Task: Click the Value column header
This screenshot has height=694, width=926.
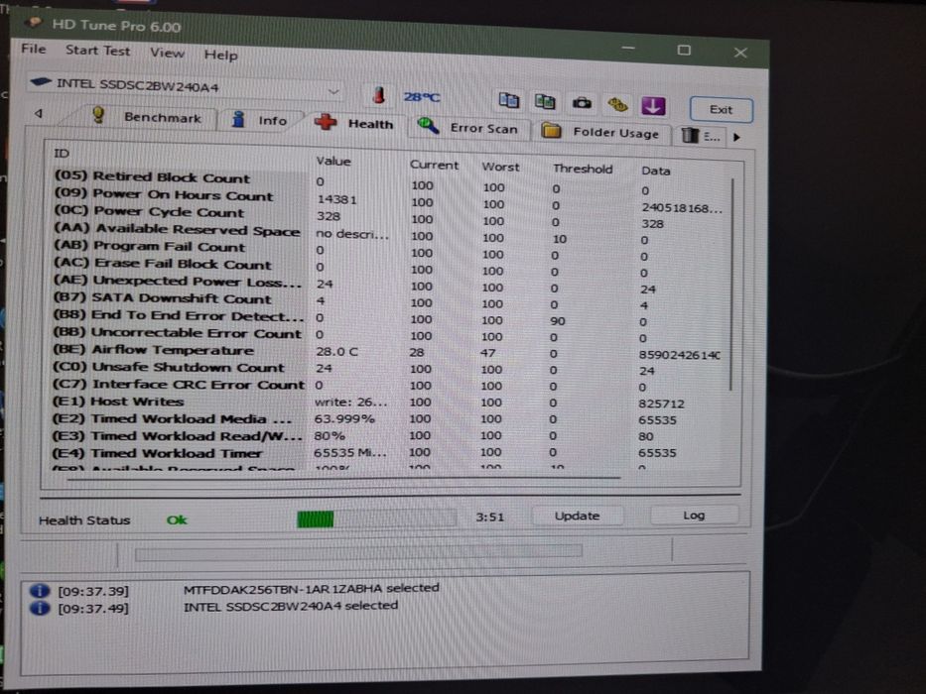Action: [x=333, y=161]
